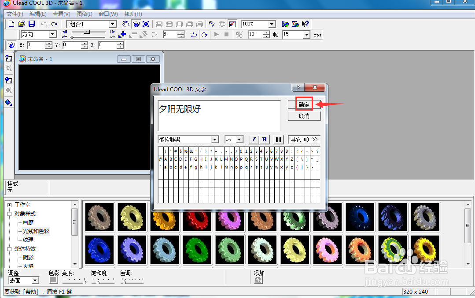Open the font size 14 dropdown

click(x=239, y=140)
